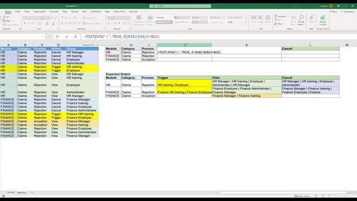Screen dimensions: 357x201
Task: Toggle Bold formatting in Font group
Action: click(x=25, y=23)
